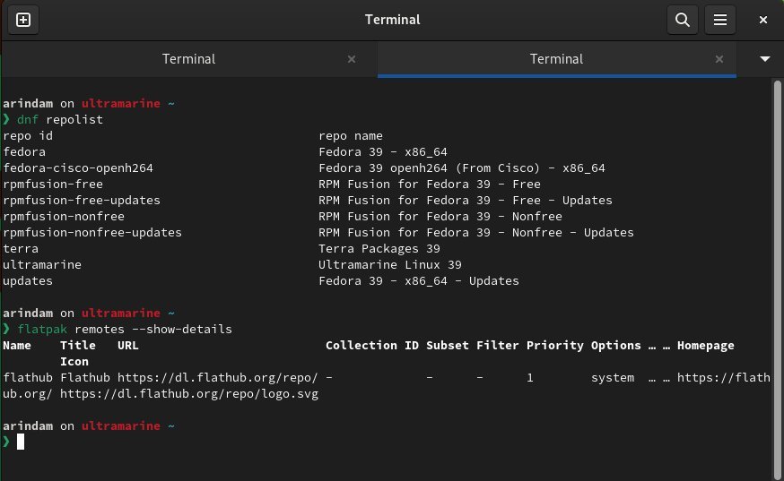Viewport: 784px width, 481px height.
Task: Click the 'repo name' column header
Action: pos(351,135)
